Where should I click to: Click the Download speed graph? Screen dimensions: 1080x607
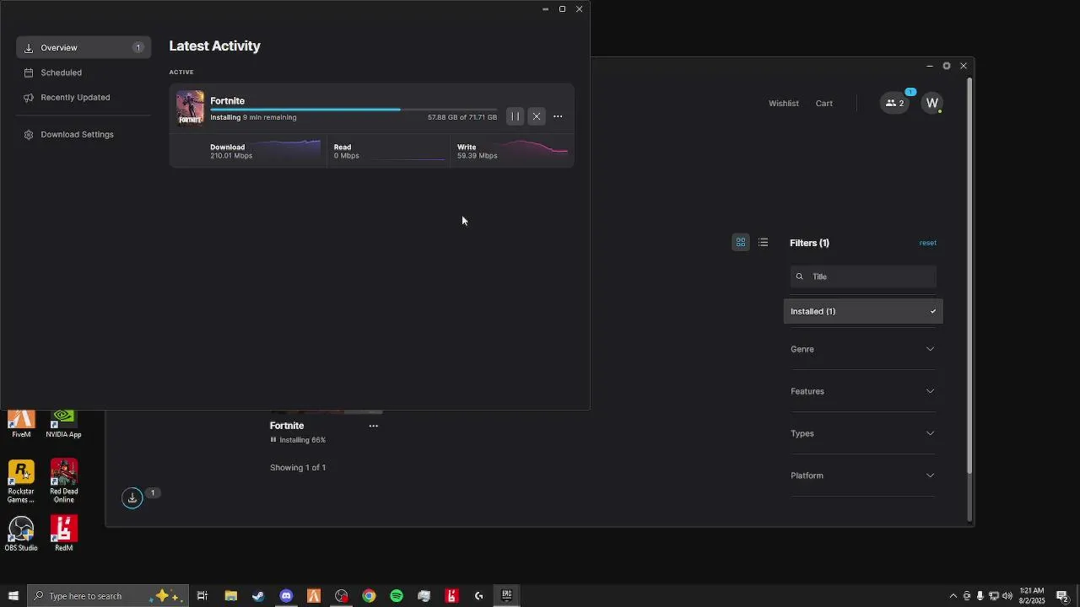(x=285, y=150)
